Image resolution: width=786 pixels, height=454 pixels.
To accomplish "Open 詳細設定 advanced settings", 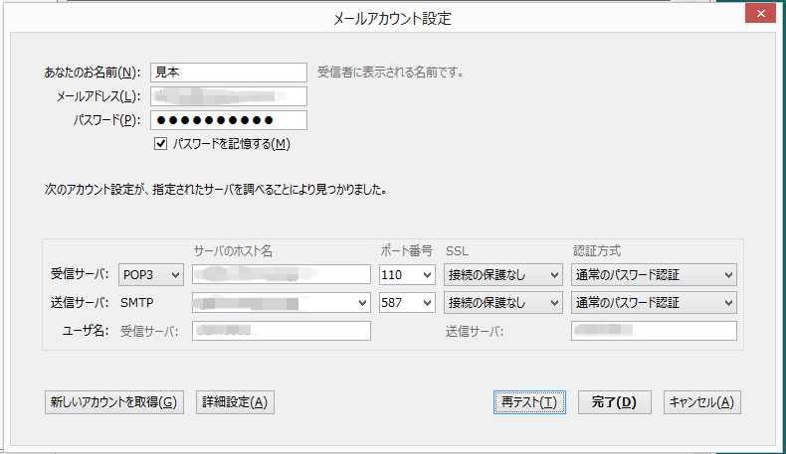I will (235, 402).
